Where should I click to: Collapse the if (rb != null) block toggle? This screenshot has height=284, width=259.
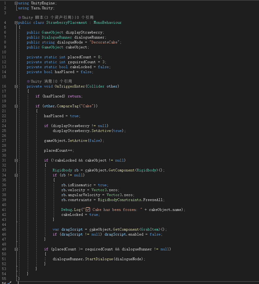pos(16,175)
